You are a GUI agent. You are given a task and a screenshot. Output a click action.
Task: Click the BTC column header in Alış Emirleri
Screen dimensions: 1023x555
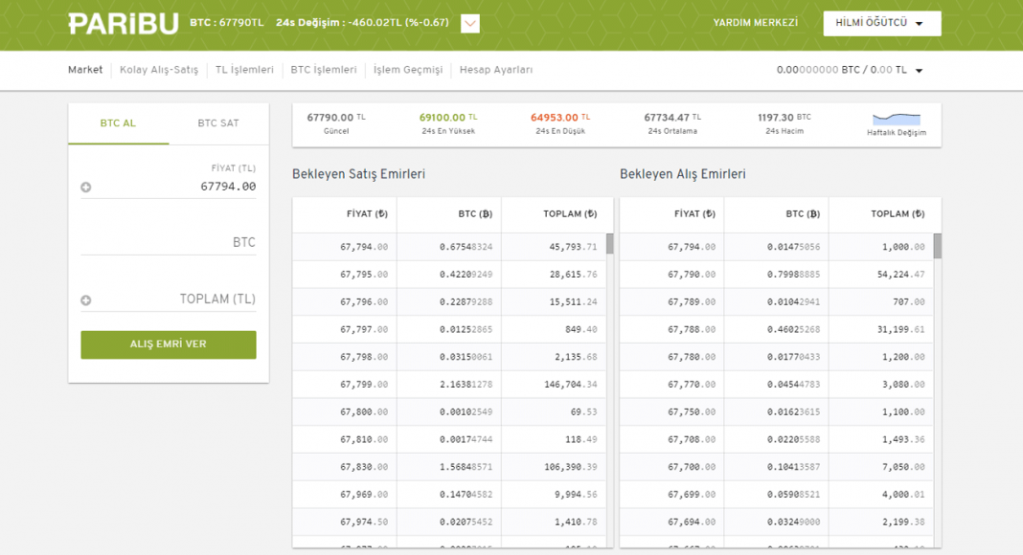803,213
